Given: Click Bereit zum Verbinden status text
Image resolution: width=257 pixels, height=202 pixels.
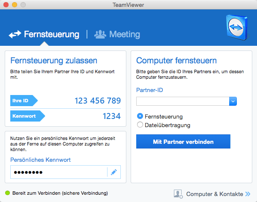Looking at the screenshot, I should 60,193.
